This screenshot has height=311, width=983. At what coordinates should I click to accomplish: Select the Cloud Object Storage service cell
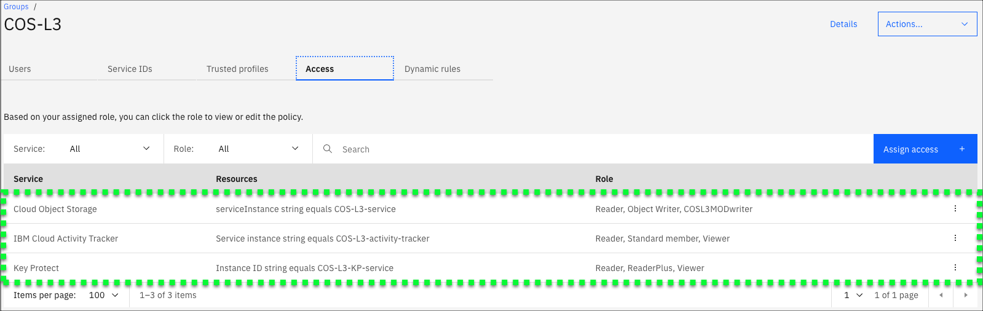coord(55,209)
